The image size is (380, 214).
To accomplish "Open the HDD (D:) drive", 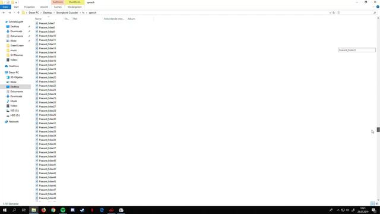I will (15, 115).
